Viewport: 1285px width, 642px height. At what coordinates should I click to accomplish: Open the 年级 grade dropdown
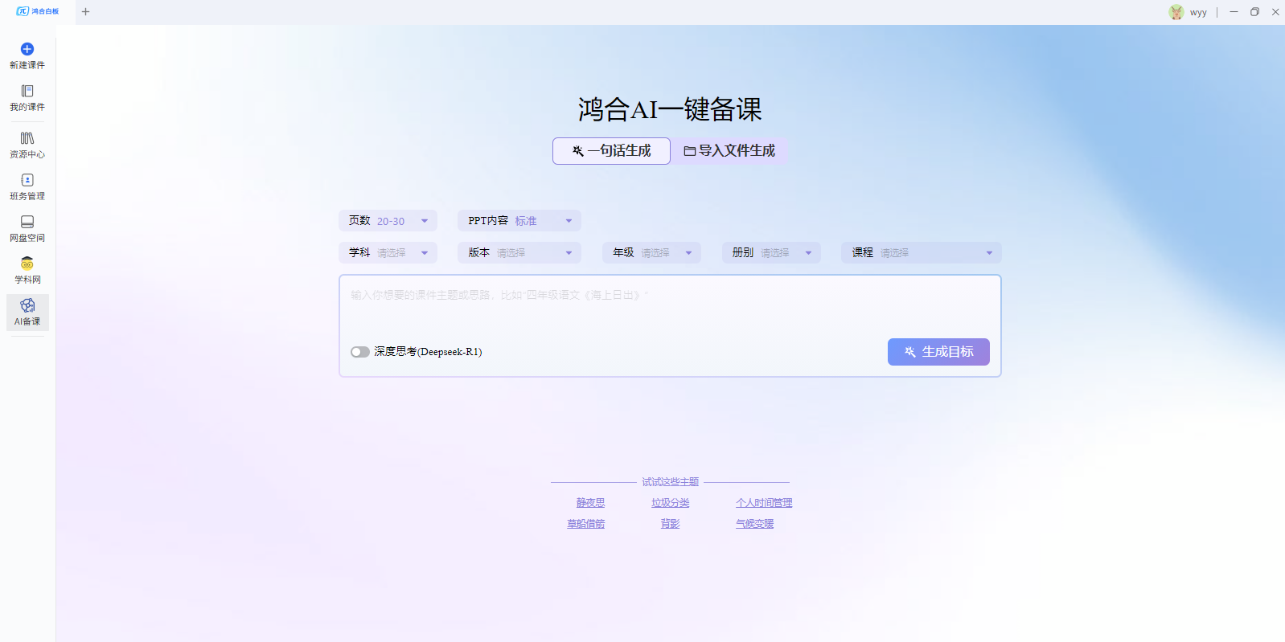point(651,253)
